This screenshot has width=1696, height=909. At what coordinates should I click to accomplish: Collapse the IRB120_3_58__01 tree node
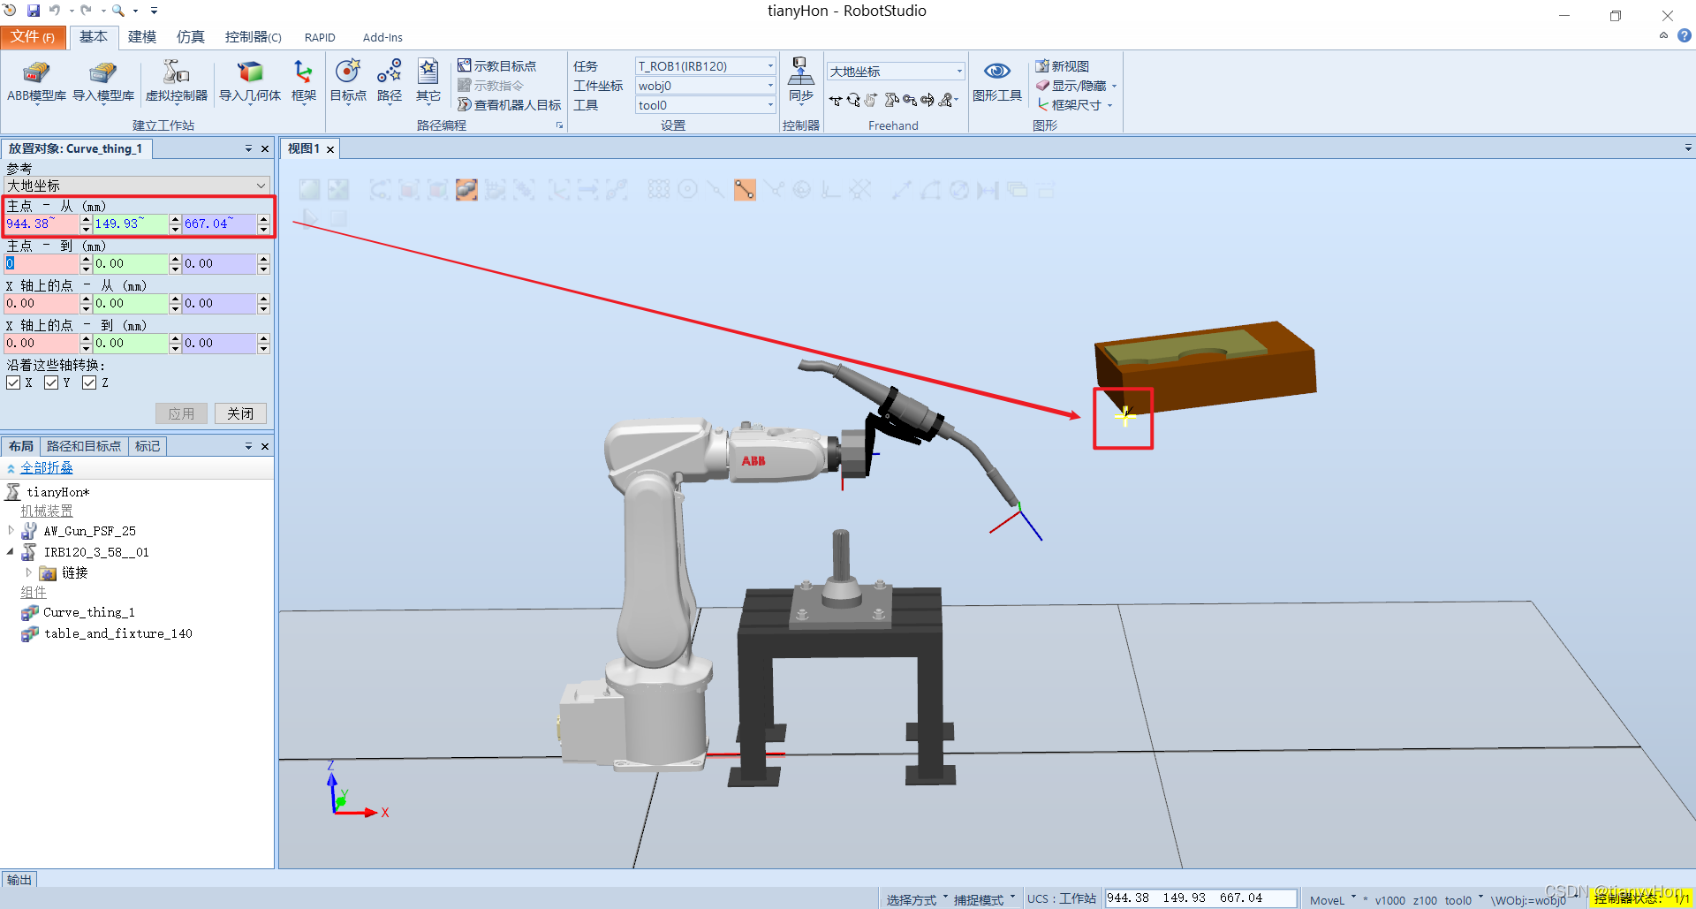click(11, 552)
